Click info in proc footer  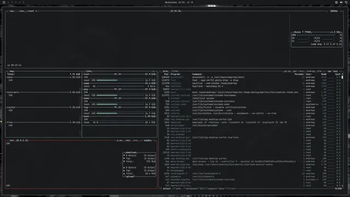click(x=178, y=188)
